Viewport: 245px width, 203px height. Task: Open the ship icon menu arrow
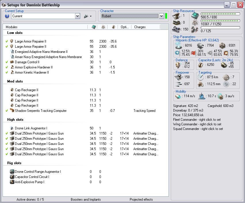coord(91,16)
